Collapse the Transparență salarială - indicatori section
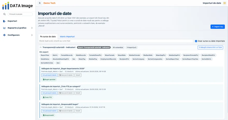The height and width of the screenshot is (120, 228). click(41, 47)
